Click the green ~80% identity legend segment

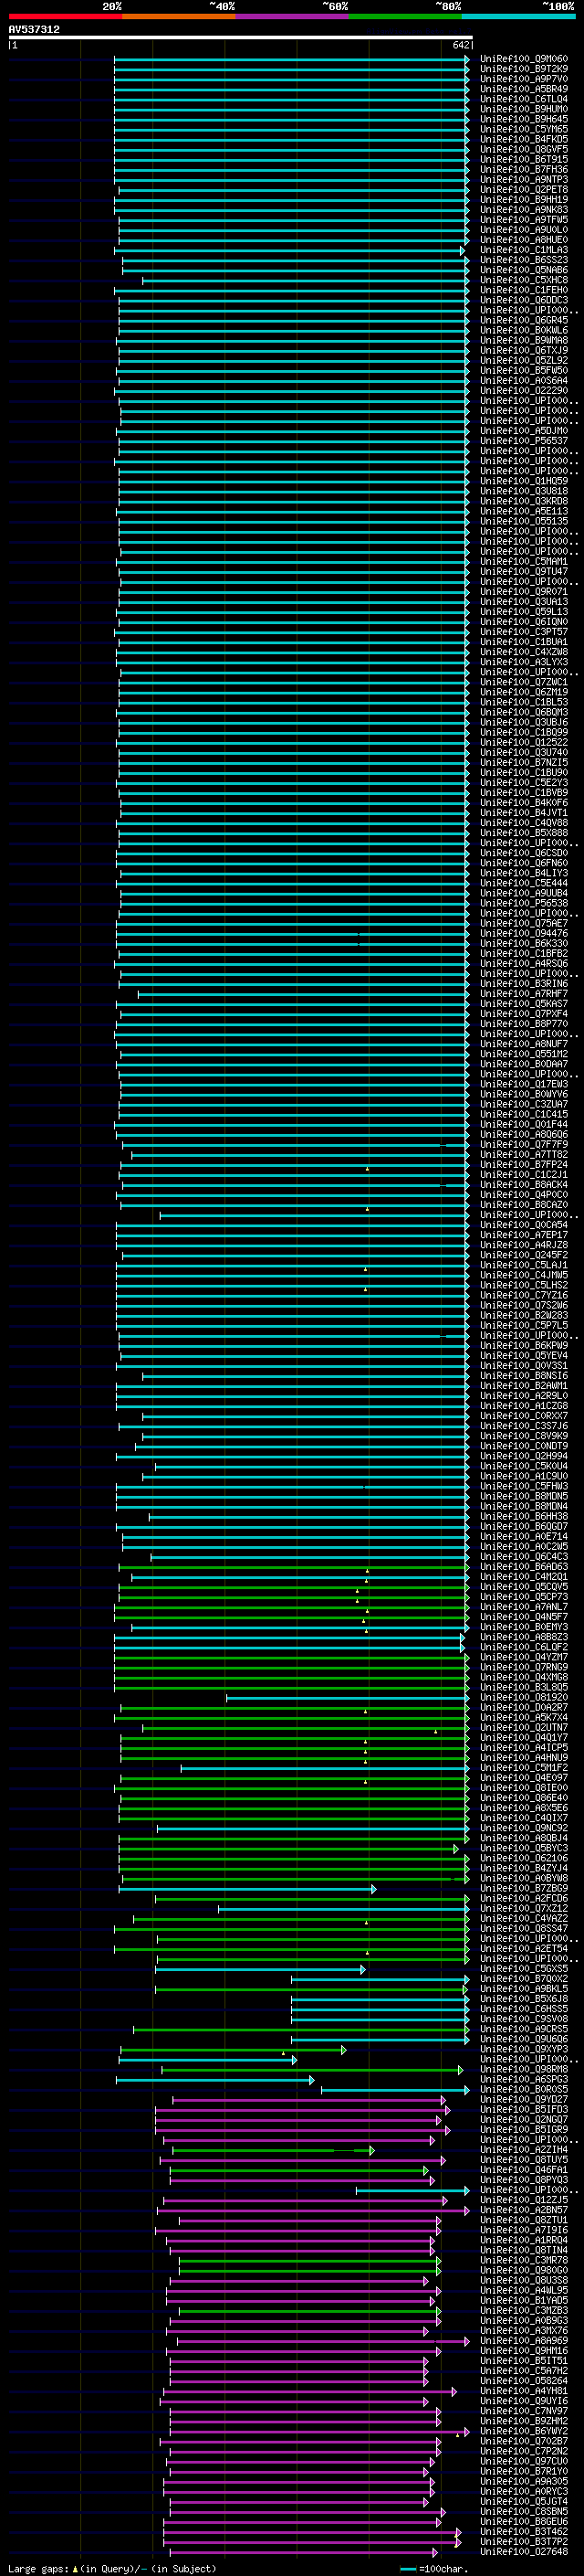tap(405, 16)
